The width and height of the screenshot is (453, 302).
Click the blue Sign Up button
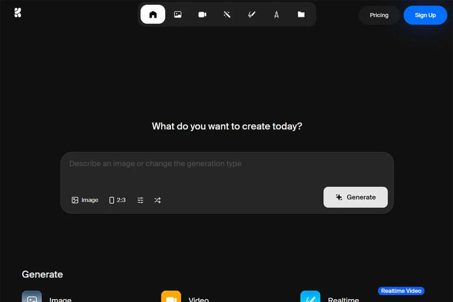coord(425,15)
